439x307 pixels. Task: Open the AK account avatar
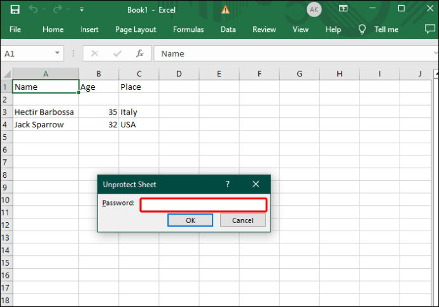click(x=314, y=10)
